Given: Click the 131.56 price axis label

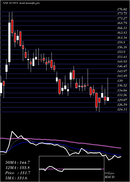Looking at the screenshot, I should pyautogui.click(x=122, y=95).
